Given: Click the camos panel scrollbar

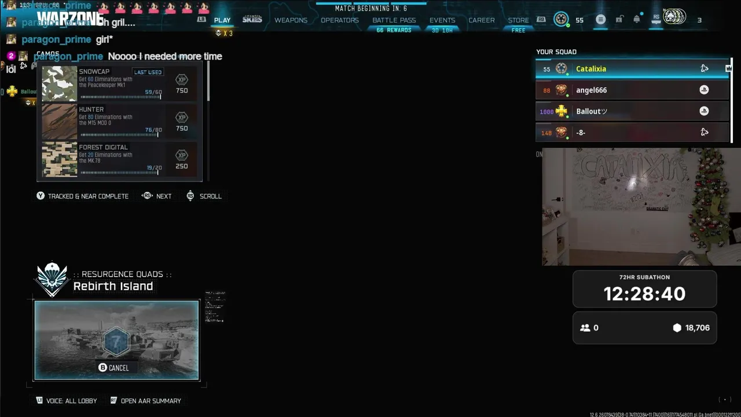Looking at the screenshot, I should coord(207,81).
